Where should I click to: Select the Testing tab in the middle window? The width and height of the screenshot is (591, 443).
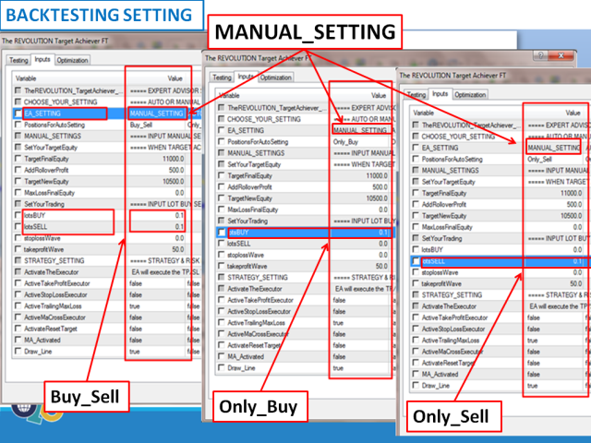point(222,78)
